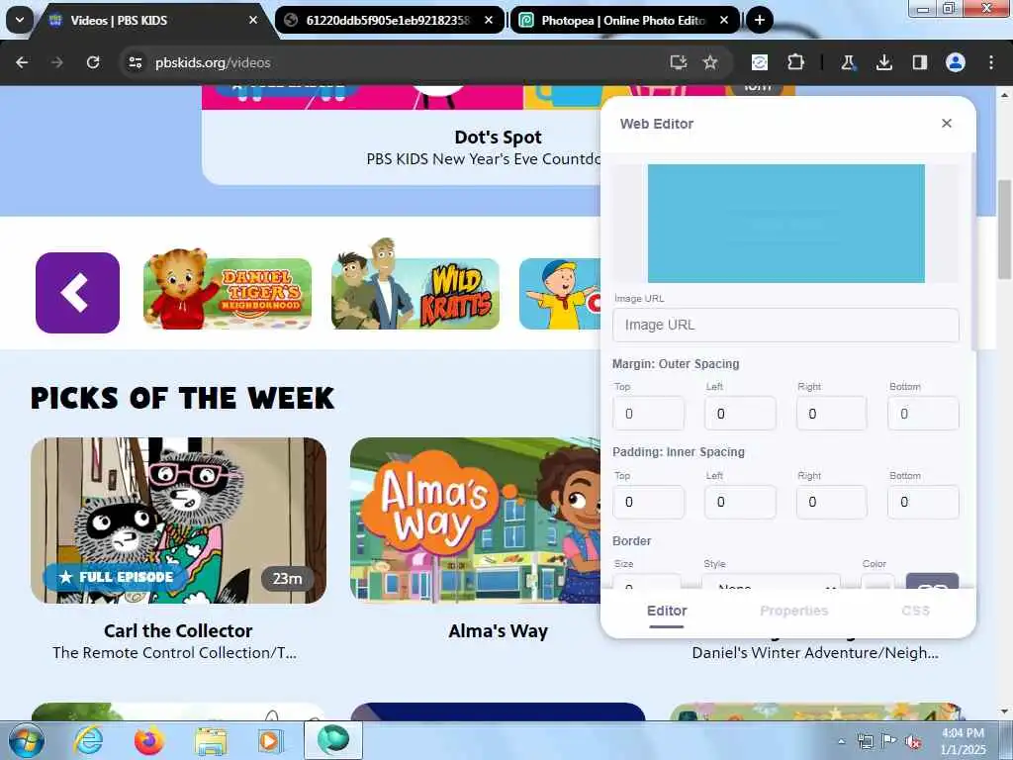Viewport: 1013px width, 760px height.
Task: Switch to the 61220ddb5f905e1eb92182358 tab
Action: tap(387, 20)
